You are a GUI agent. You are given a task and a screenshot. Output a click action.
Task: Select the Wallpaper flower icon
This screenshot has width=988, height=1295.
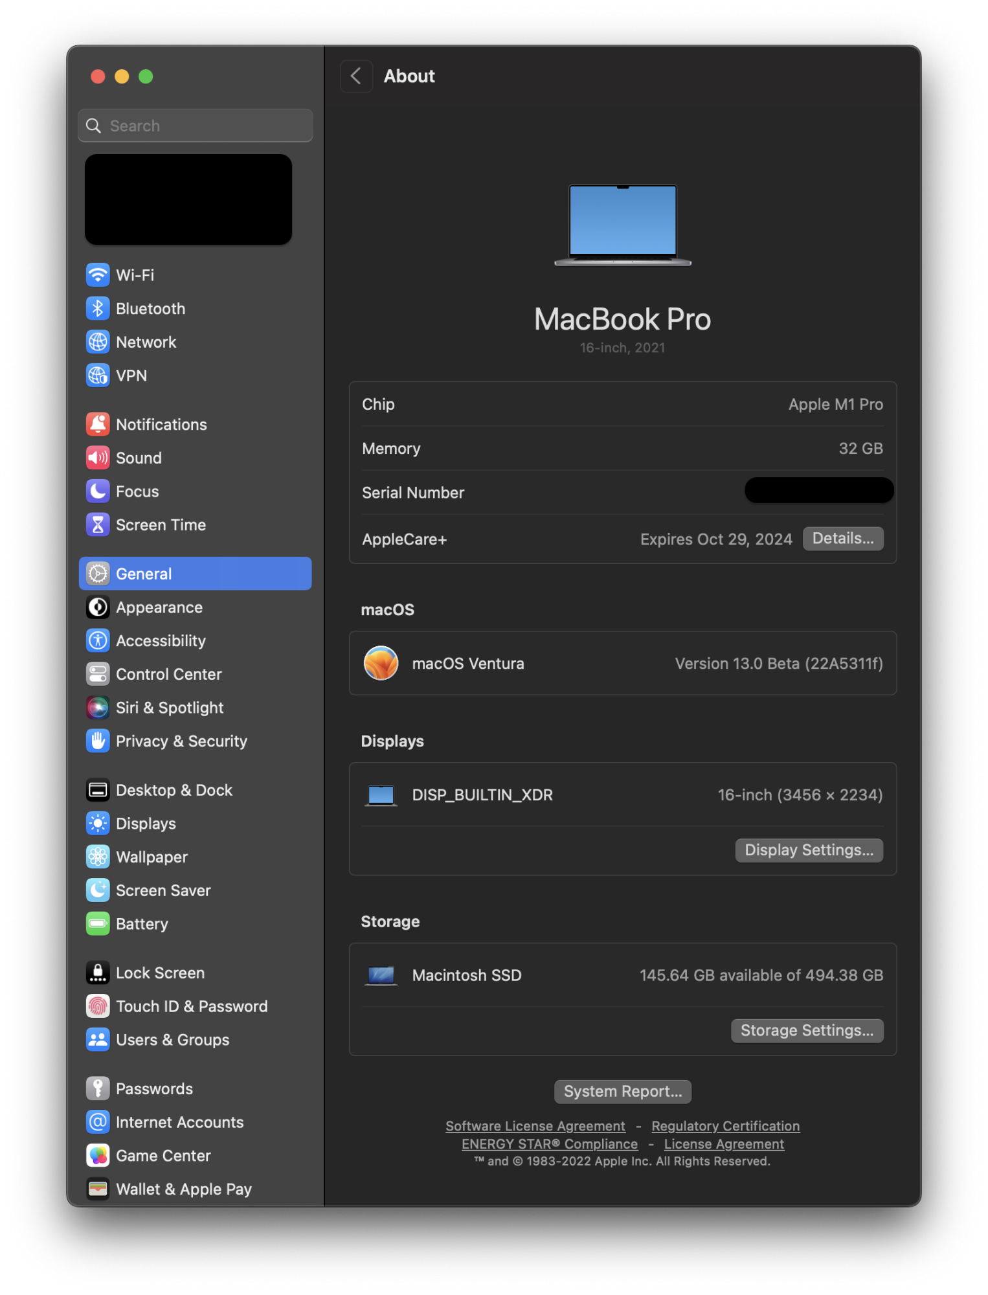click(x=98, y=857)
